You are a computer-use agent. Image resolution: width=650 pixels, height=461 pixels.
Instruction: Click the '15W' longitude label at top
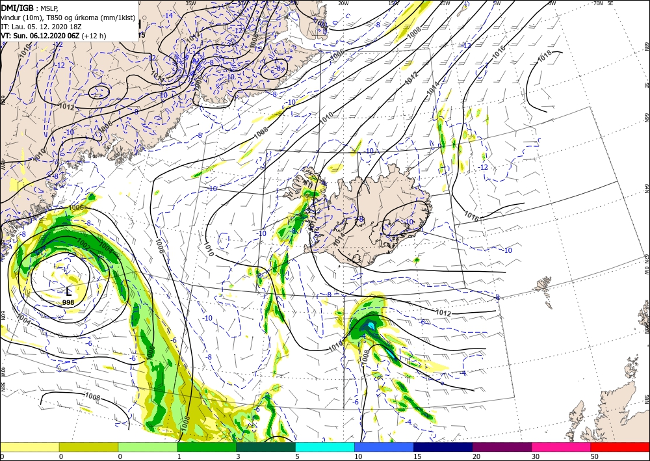[393, 3]
